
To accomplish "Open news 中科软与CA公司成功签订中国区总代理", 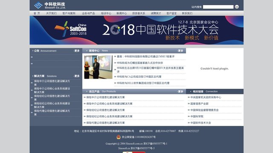I will pyautogui.click(x=139, y=76).
